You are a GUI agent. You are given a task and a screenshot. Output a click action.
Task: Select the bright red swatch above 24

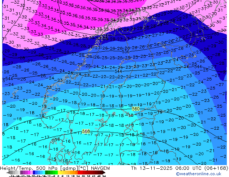click(x=79, y=172)
